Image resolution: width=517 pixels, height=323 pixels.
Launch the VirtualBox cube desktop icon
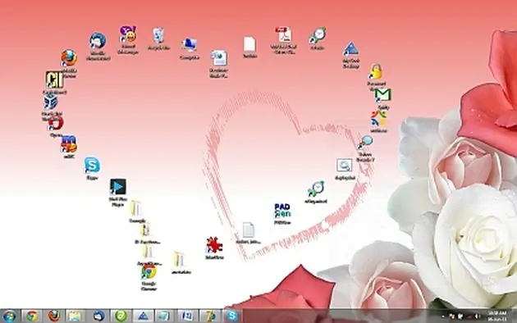pos(51,102)
